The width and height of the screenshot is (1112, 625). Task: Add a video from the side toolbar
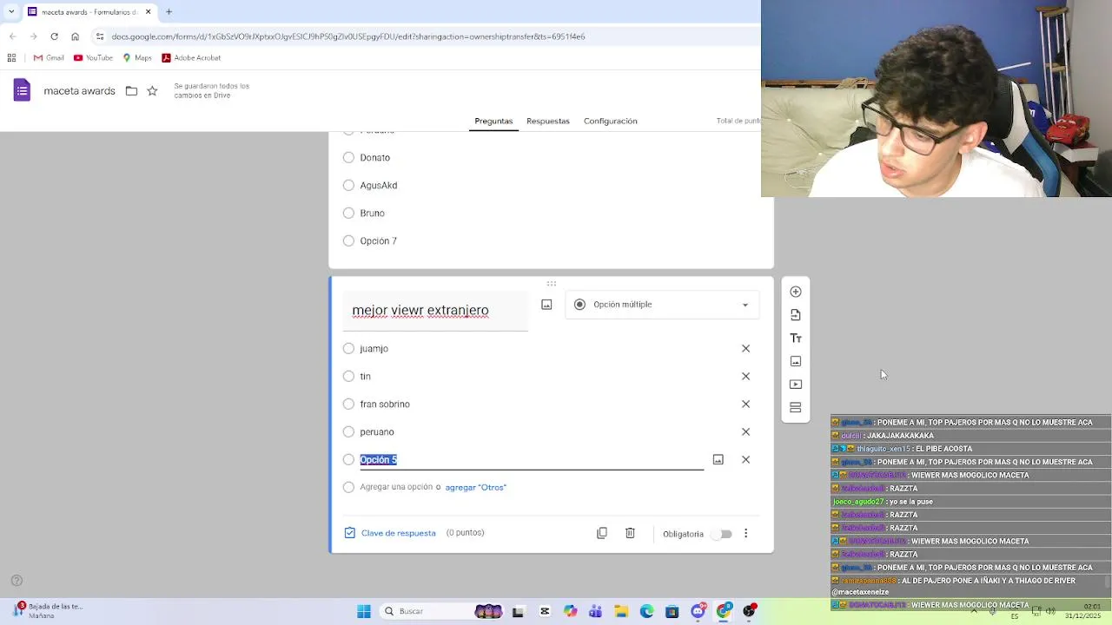point(796,385)
